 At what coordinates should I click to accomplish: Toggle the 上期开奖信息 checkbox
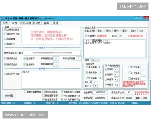click(5, 30)
